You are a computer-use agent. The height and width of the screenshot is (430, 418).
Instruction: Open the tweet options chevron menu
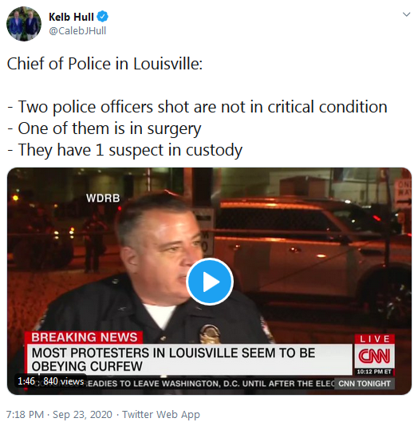pos(406,14)
